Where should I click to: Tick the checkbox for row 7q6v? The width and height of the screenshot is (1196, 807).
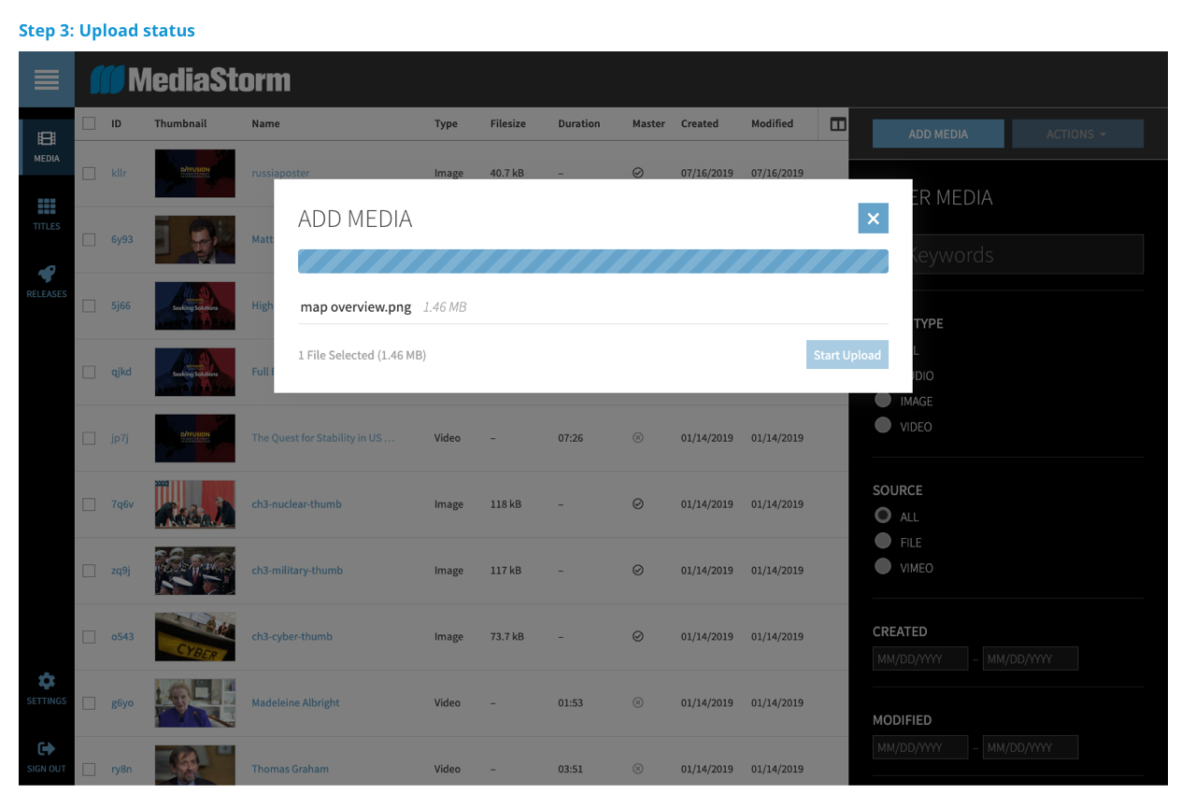tap(89, 504)
